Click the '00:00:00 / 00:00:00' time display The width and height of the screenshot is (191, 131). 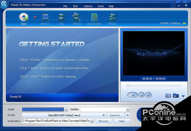tap(154, 79)
